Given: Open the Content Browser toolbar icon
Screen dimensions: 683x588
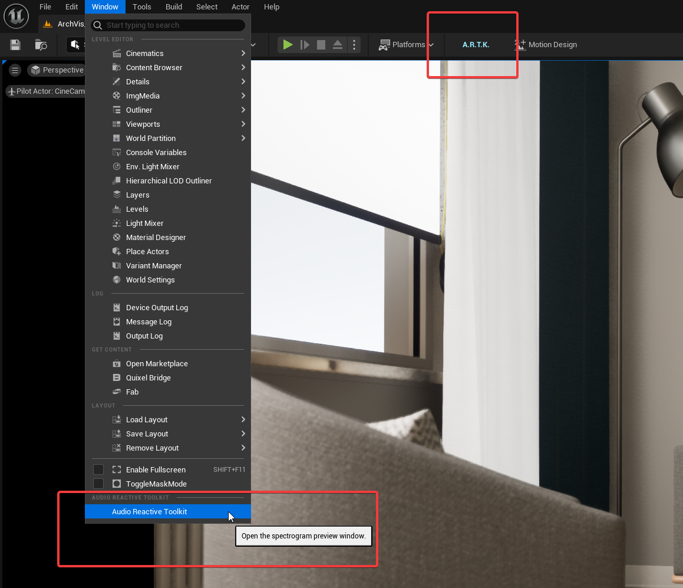Looking at the screenshot, I should (41, 45).
